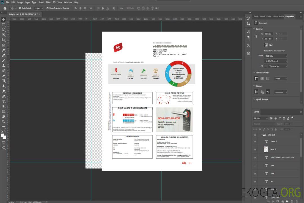304x203 pixels.
Task: Open the Filter menu
Action: [48, 2]
